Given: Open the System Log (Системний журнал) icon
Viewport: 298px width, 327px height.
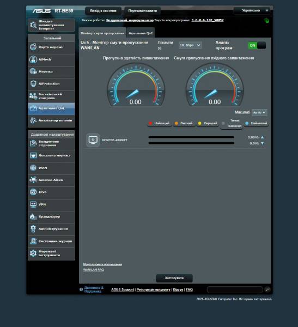Looking at the screenshot, I should pos(33,241).
